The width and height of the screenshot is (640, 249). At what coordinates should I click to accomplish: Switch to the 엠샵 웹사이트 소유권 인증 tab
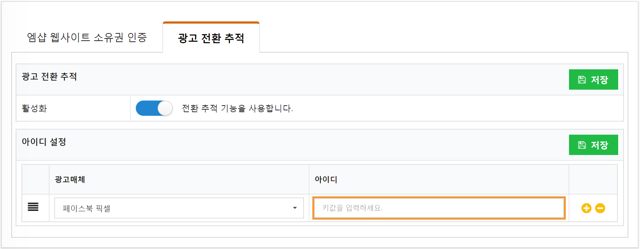pos(87,37)
